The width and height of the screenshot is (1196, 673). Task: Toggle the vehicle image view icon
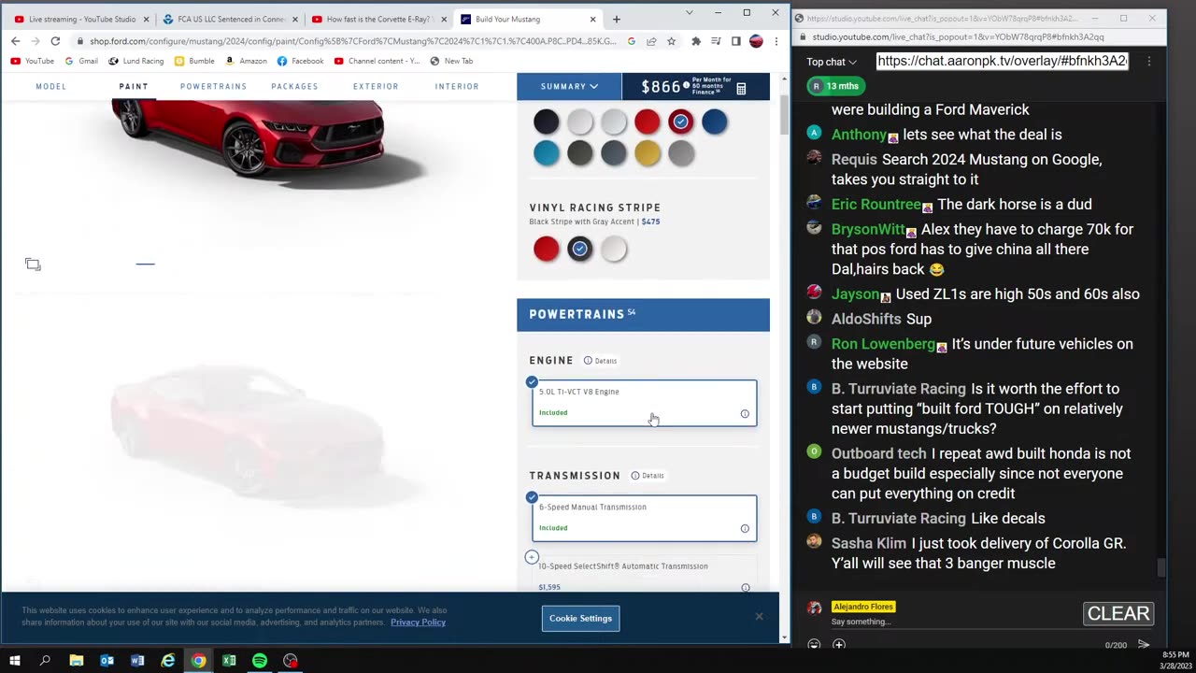click(x=33, y=265)
